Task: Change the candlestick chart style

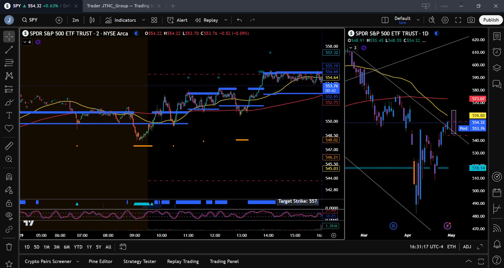Action: click(x=92, y=20)
